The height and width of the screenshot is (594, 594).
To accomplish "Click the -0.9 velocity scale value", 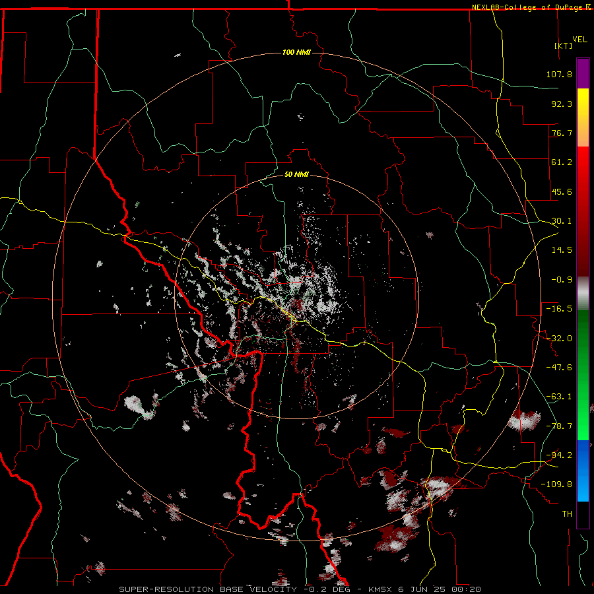I will point(562,280).
